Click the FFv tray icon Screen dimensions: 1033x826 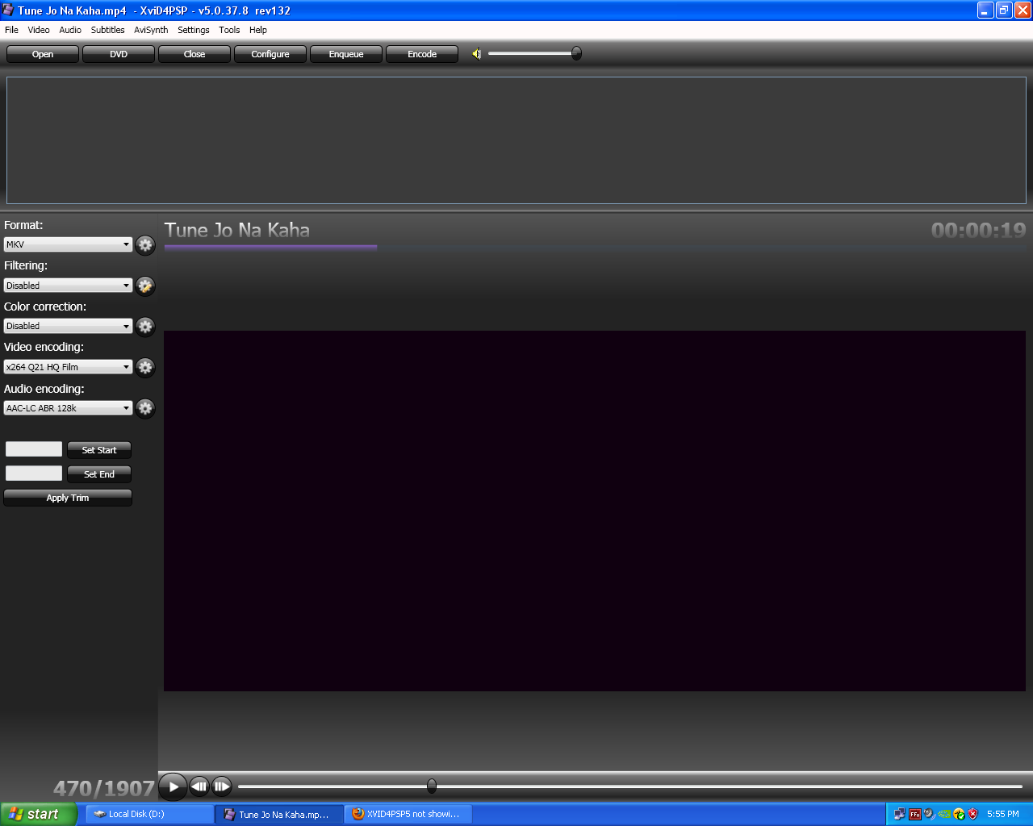click(914, 814)
